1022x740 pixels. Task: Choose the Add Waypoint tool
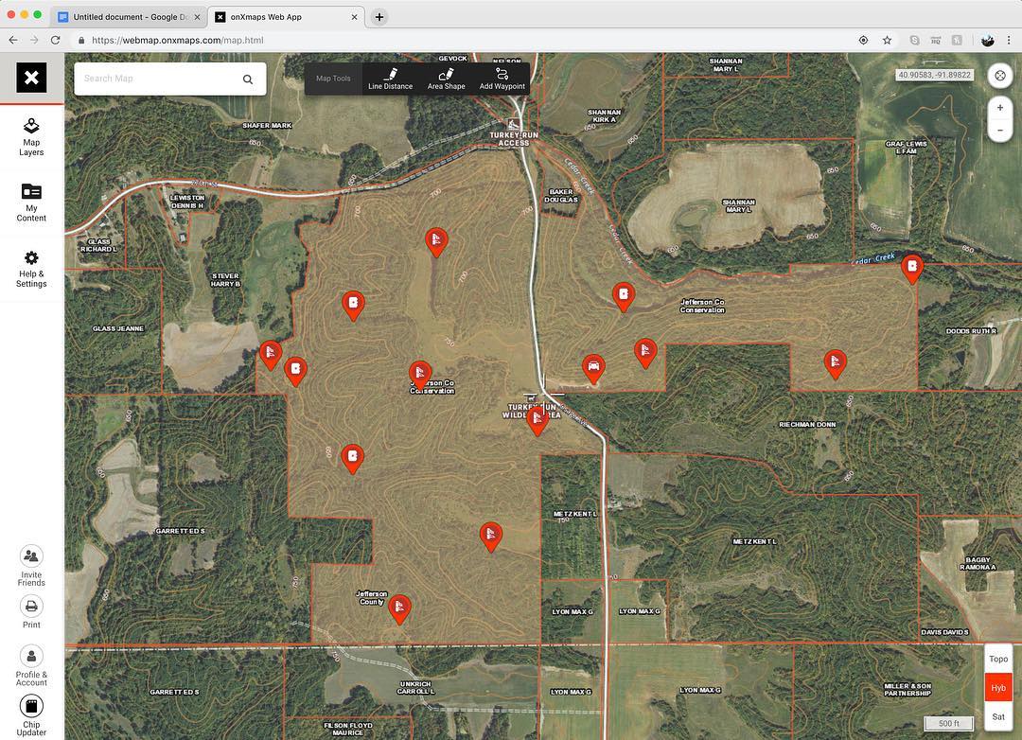click(502, 79)
